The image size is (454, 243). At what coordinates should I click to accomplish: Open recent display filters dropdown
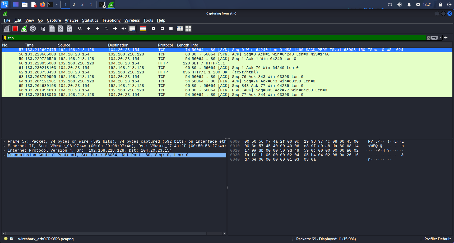tap(441, 38)
